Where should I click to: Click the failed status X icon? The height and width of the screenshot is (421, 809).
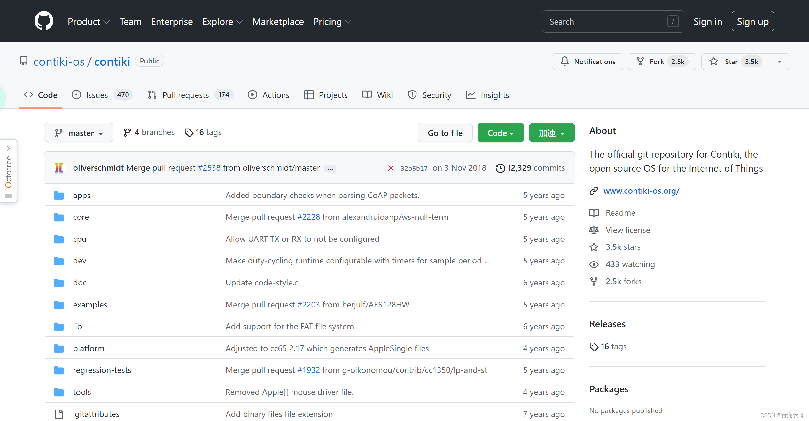pyautogui.click(x=391, y=168)
